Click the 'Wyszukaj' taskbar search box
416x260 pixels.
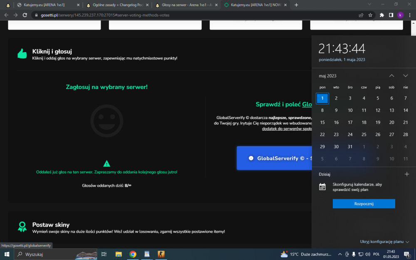(x=55, y=254)
